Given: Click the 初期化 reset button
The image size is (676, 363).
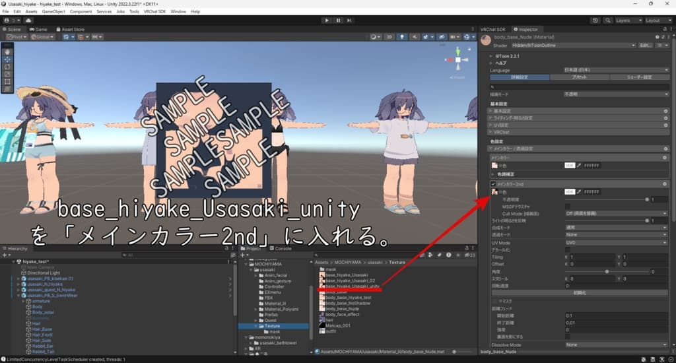Looking at the screenshot, I should (x=580, y=293).
